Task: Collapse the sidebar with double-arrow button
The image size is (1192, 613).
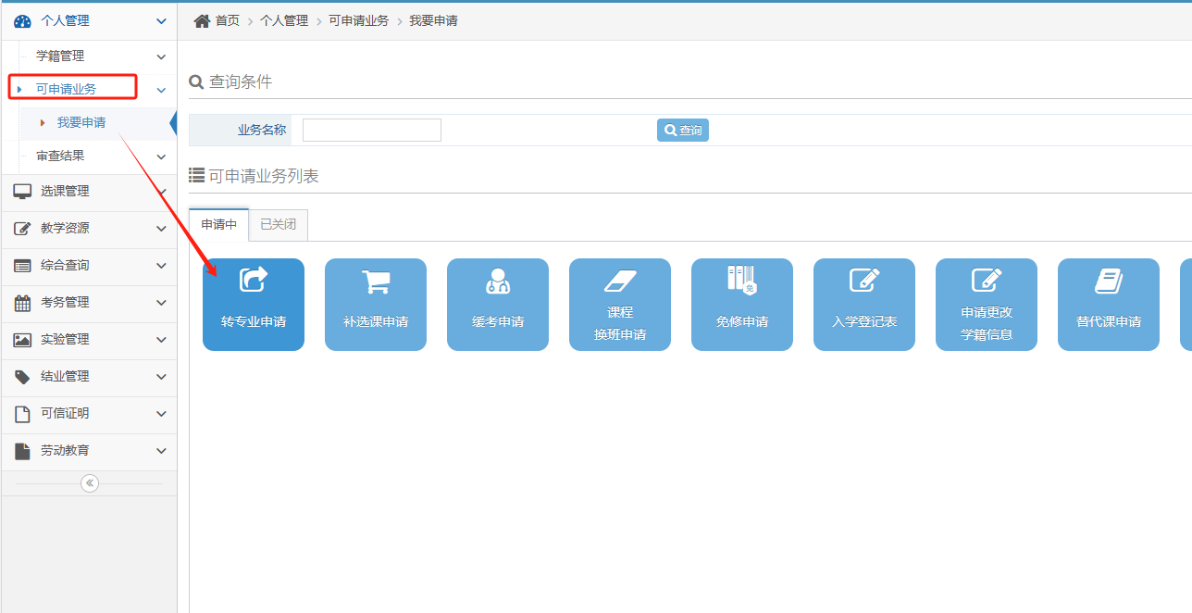Action: pos(90,483)
